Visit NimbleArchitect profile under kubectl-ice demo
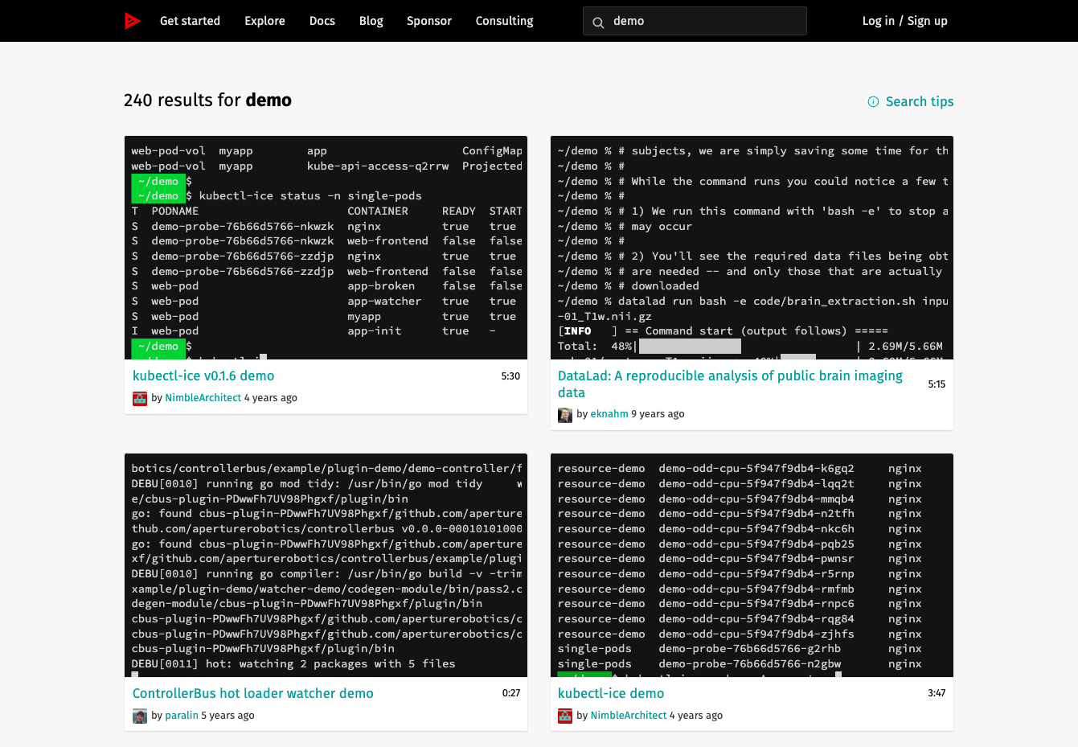The height and width of the screenshot is (747, 1078). click(x=629, y=716)
